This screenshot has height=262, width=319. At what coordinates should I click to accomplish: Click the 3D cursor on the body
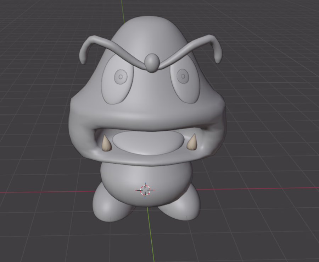click(x=145, y=190)
